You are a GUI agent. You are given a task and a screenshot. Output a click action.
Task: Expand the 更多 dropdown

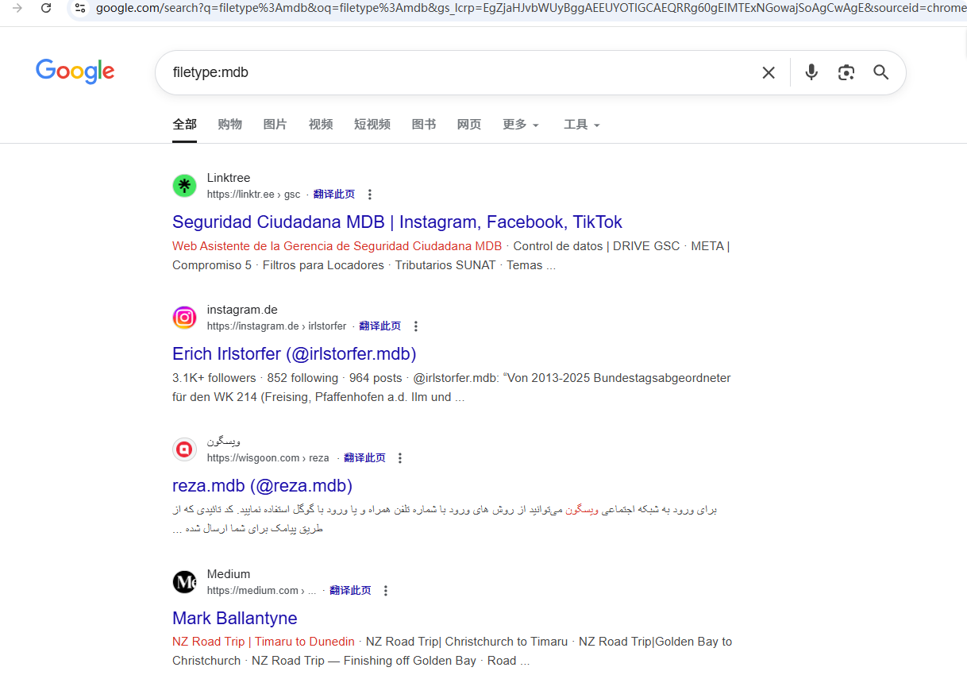[521, 125]
